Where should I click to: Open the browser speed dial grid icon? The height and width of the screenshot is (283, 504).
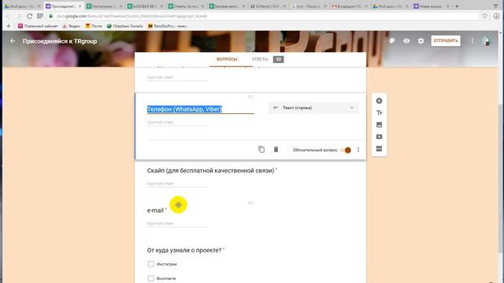40,16
